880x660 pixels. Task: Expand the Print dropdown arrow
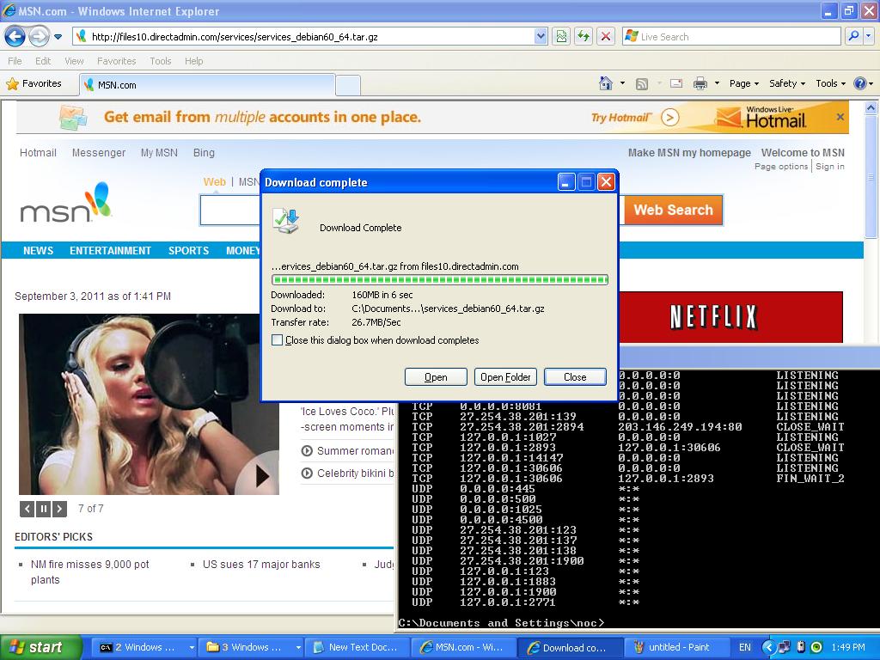click(x=717, y=83)
